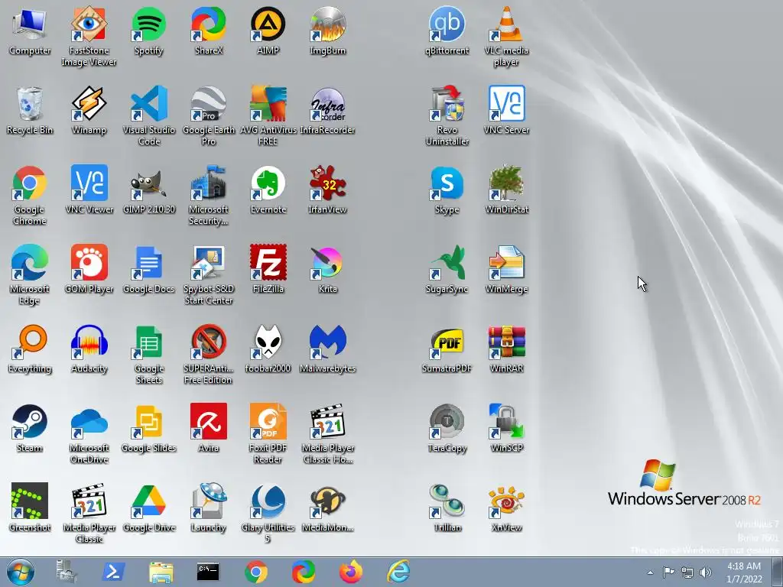
Task: Open Firefox from the taskbar
Action: tap(350, 572)
